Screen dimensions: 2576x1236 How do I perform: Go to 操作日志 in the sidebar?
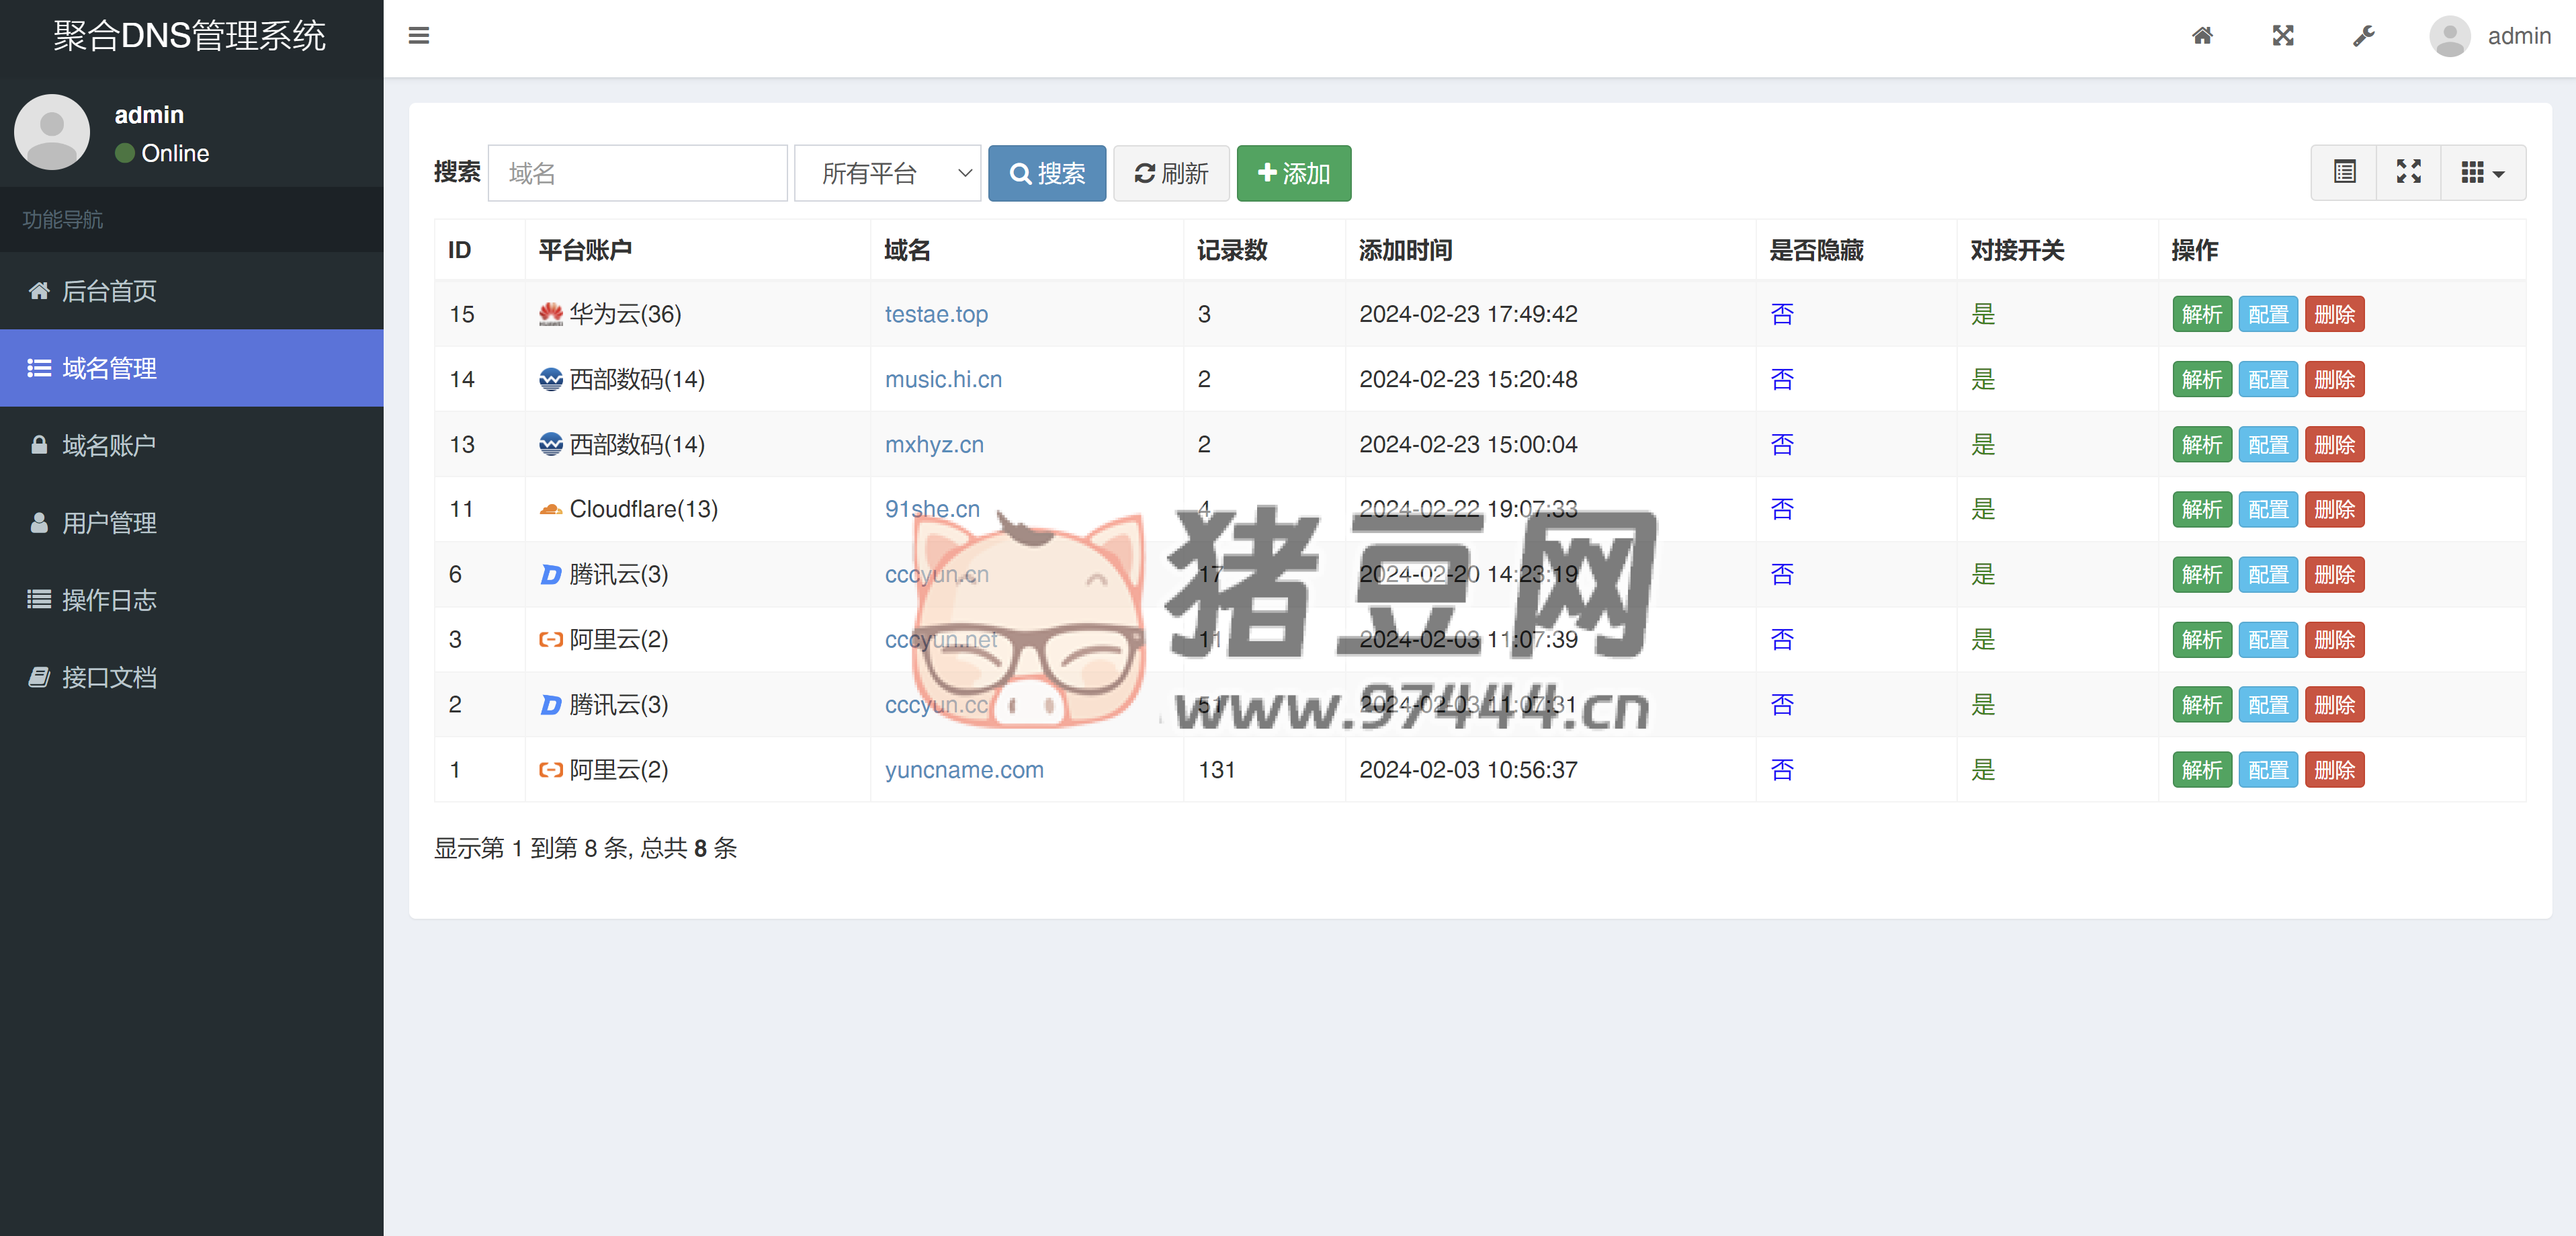coord(108,600)
